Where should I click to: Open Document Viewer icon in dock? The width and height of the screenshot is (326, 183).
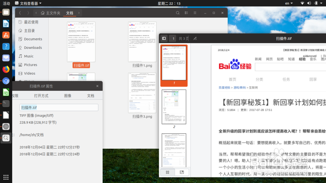click(6, 138)
